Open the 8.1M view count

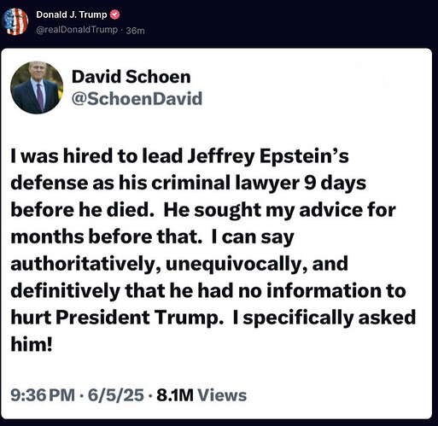175,395
